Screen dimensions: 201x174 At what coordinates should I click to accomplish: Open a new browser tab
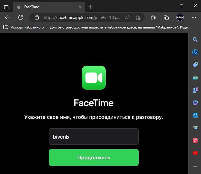point(90,7)
